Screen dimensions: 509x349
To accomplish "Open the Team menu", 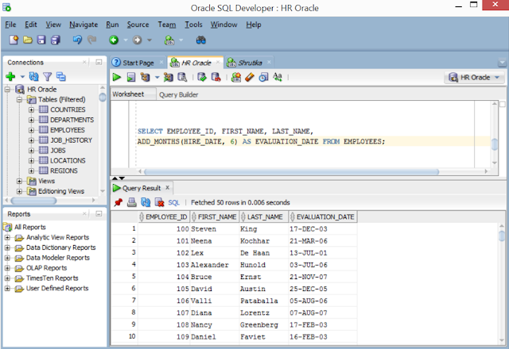I will (x=167, y=25).
